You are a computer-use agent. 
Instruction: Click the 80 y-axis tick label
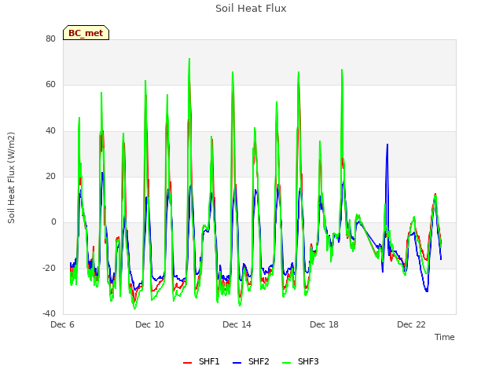[x=50, y=38]
